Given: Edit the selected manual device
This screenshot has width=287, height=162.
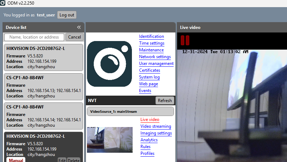Looking at the screenshot, I should [x=62, y=160].
